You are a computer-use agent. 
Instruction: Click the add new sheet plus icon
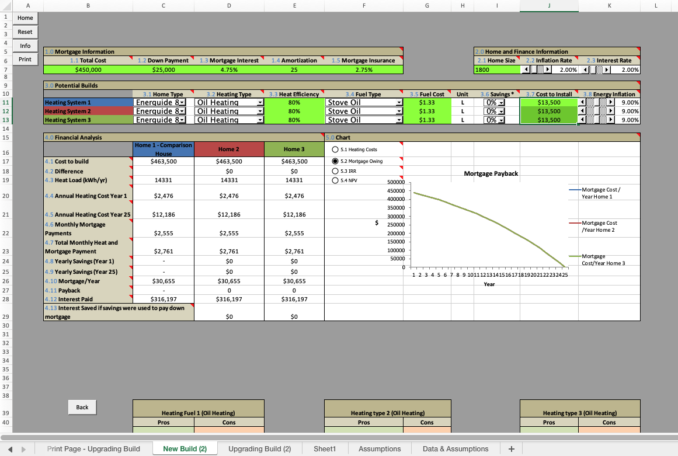click(511, 448)
